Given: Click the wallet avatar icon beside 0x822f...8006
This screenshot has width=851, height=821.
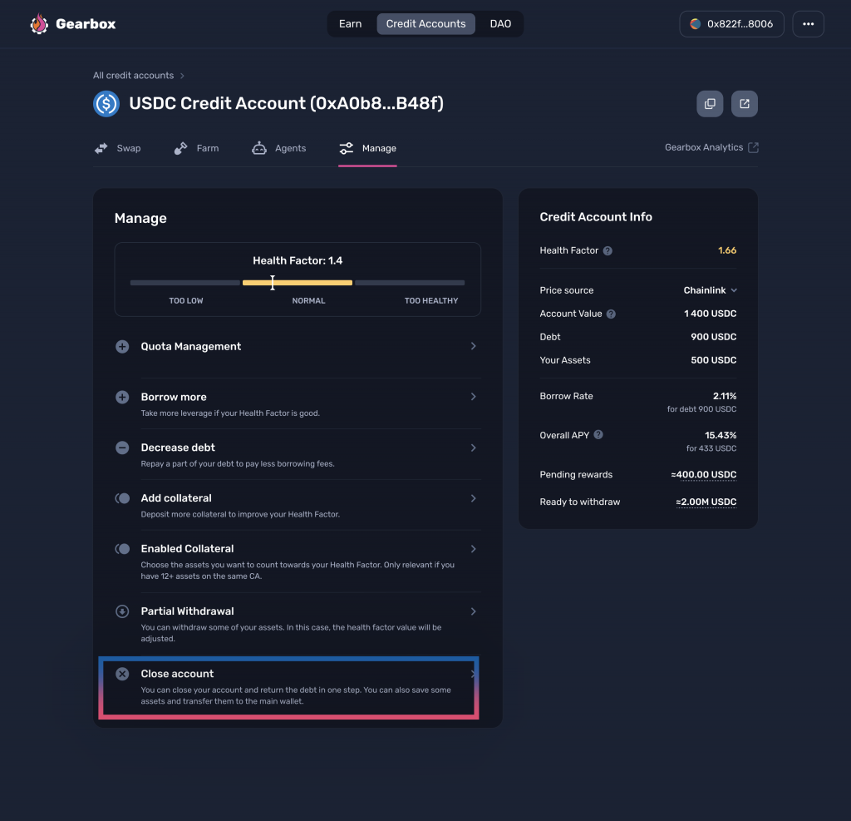Looking at the screenshot, I should [695, 24].
